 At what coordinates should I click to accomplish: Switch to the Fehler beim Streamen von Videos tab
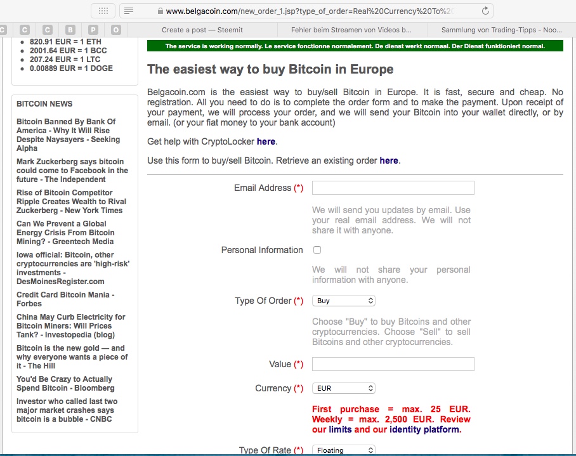tap(351, 30)
